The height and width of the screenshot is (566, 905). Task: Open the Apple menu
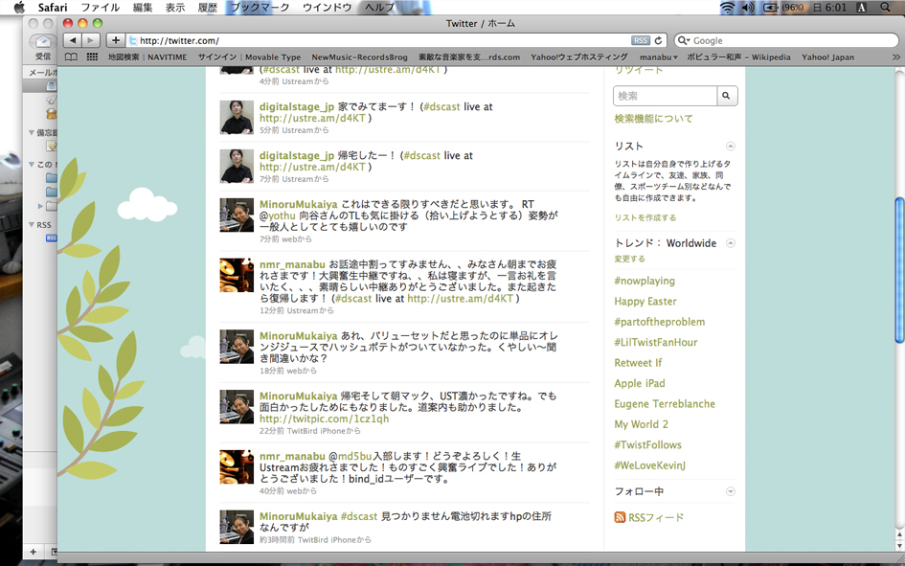[19, 8]
